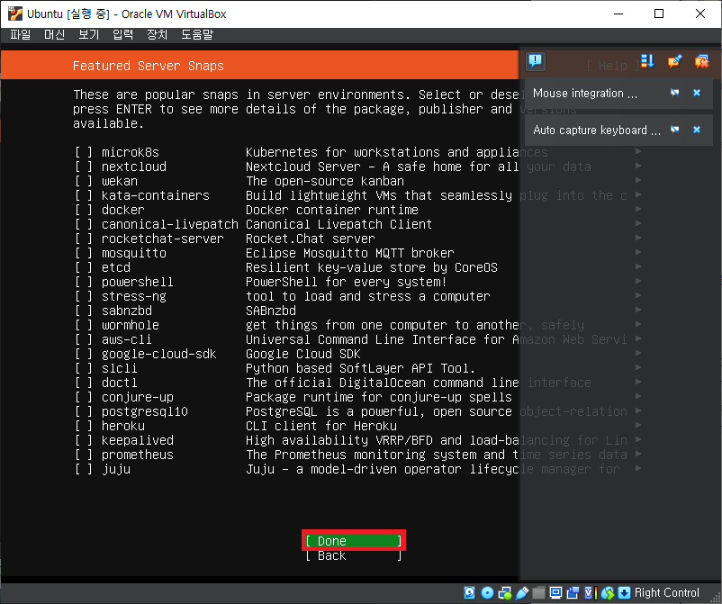Open details arrow for doctl row
Viewport: 722px width, 604px height.
coord(638,382)
